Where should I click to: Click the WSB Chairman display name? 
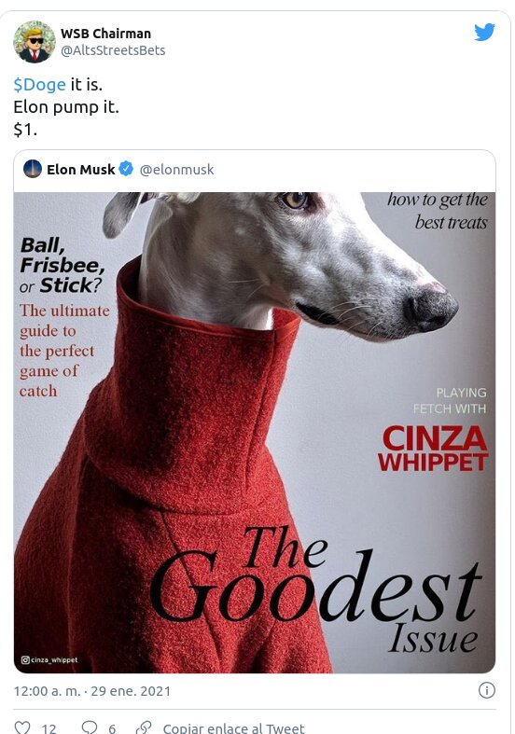tap(105, 34)
